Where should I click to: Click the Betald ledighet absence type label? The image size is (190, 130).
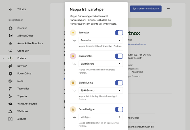[x=87, y=109]
